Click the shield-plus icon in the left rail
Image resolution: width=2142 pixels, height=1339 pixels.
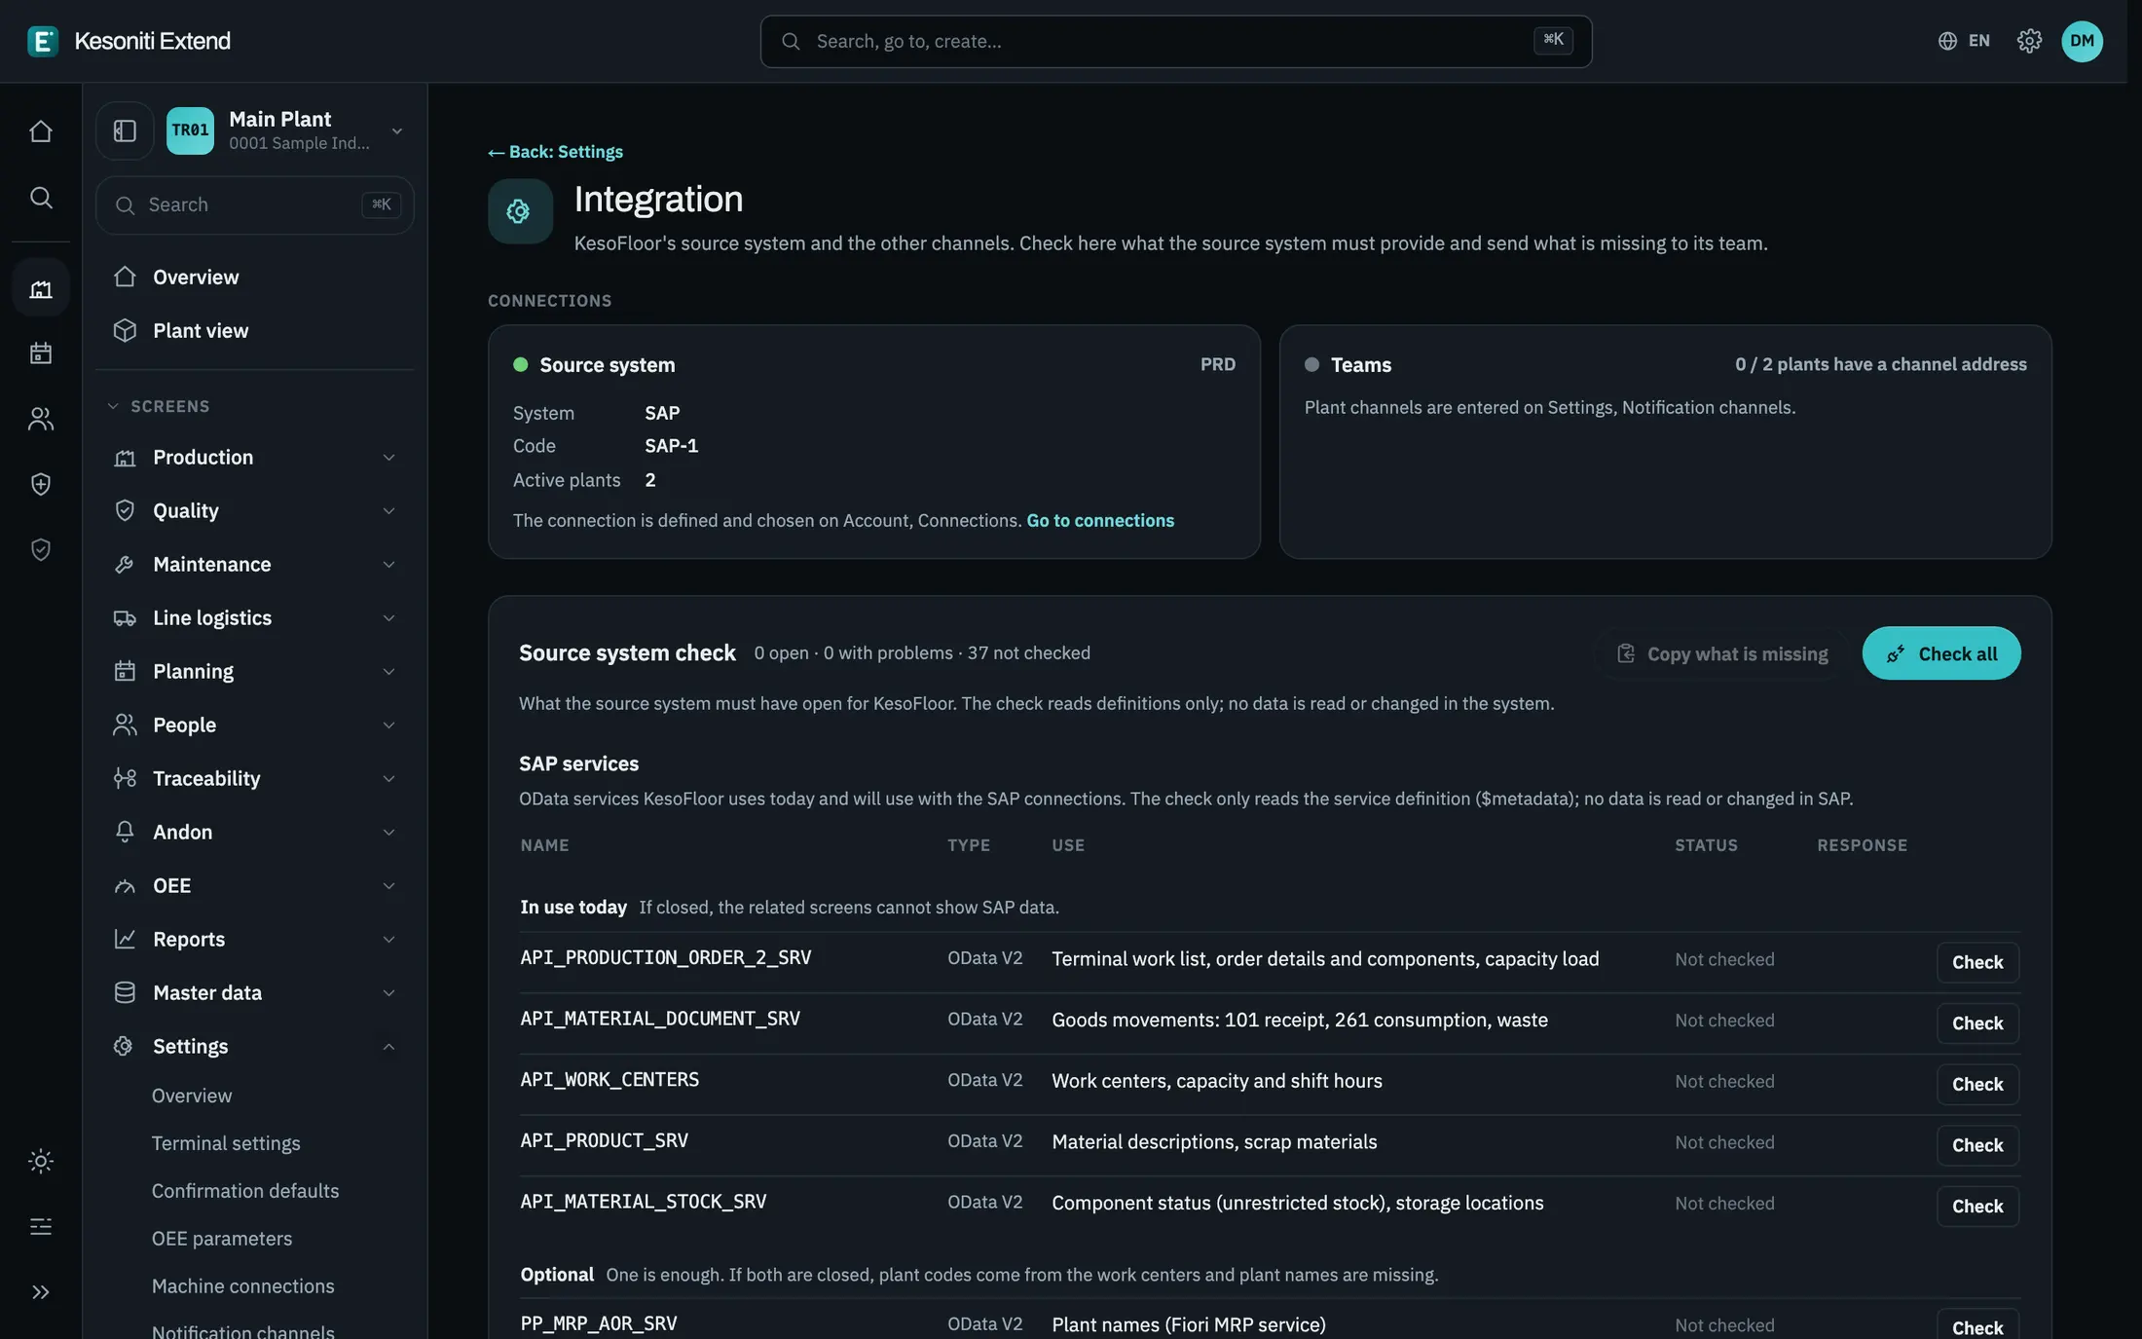41,484
